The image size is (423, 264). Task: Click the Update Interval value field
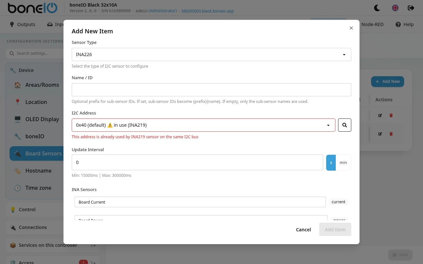point(197,162)
